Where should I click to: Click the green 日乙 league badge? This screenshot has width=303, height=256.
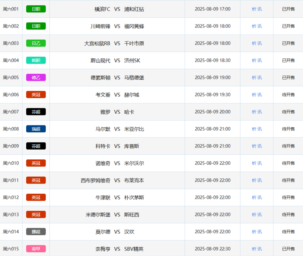[x=36, y=43]
